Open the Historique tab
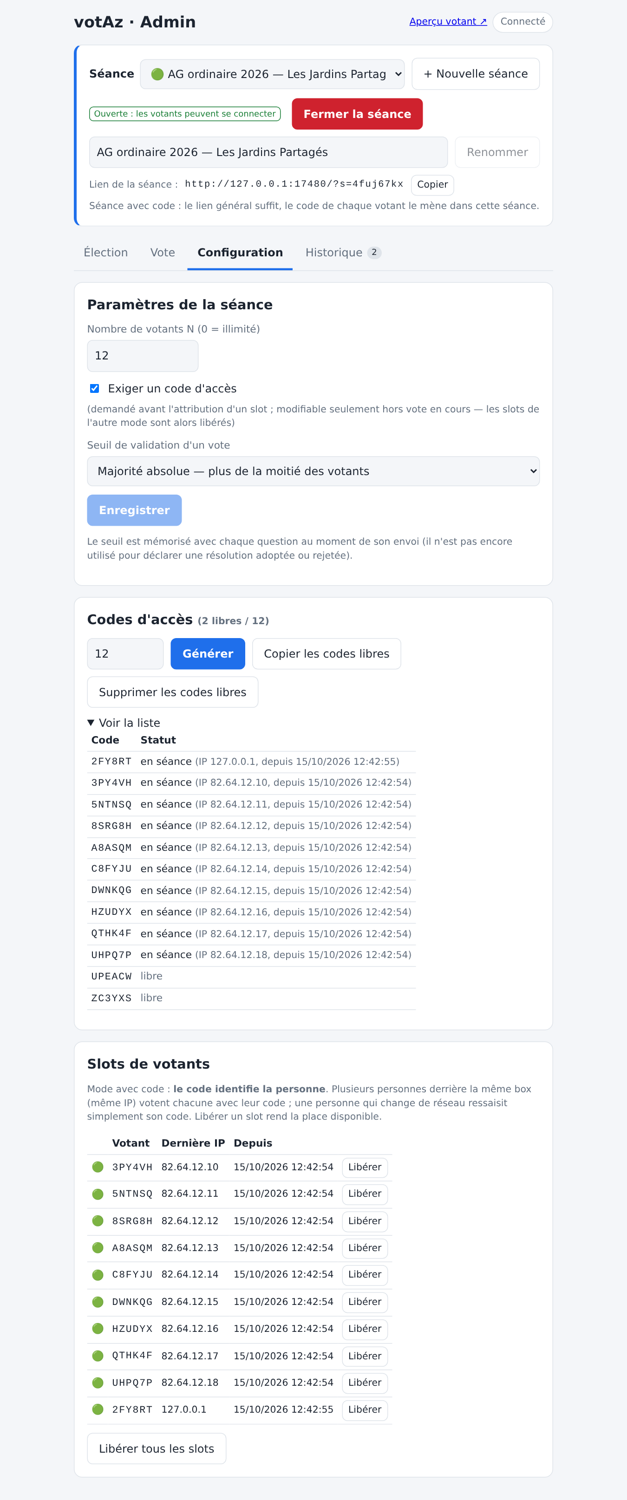 pyautogui.click(x=343, y=253)
